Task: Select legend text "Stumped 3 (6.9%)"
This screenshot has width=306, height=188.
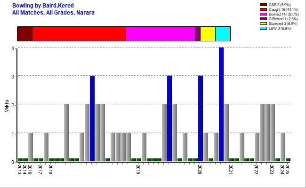Action: 283,23
